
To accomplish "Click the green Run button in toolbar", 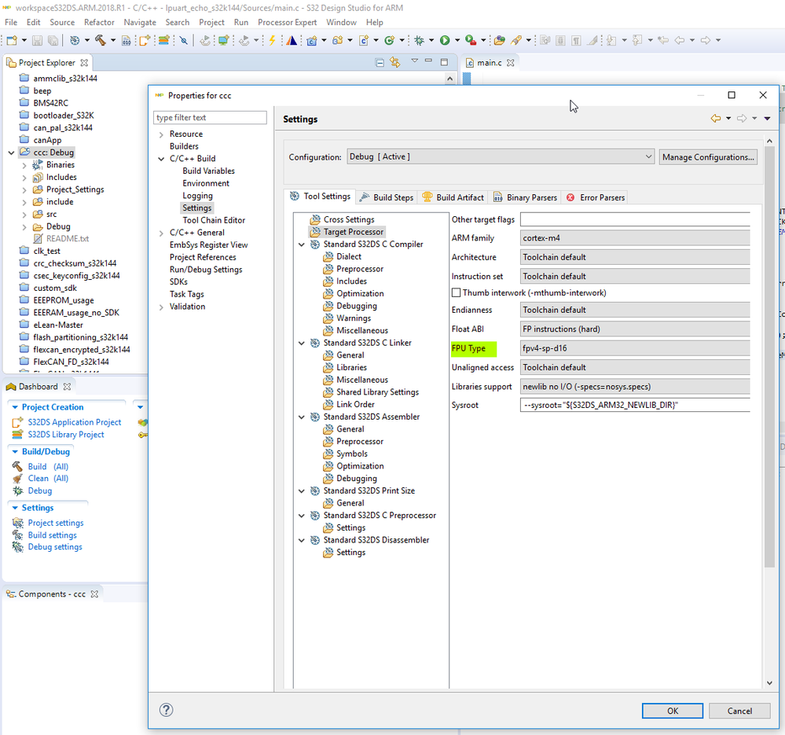I will coord(445,41).
